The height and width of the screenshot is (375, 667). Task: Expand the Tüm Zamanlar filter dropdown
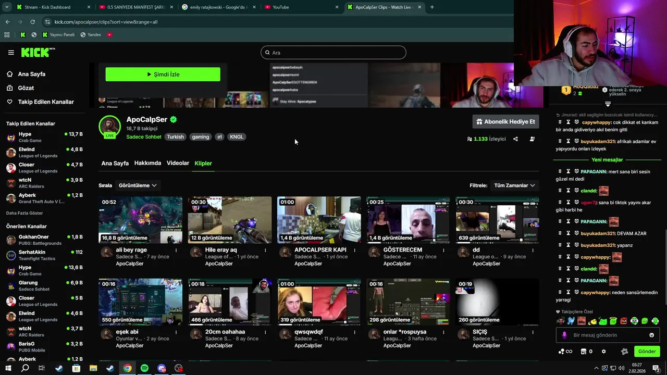click(514, 185)
